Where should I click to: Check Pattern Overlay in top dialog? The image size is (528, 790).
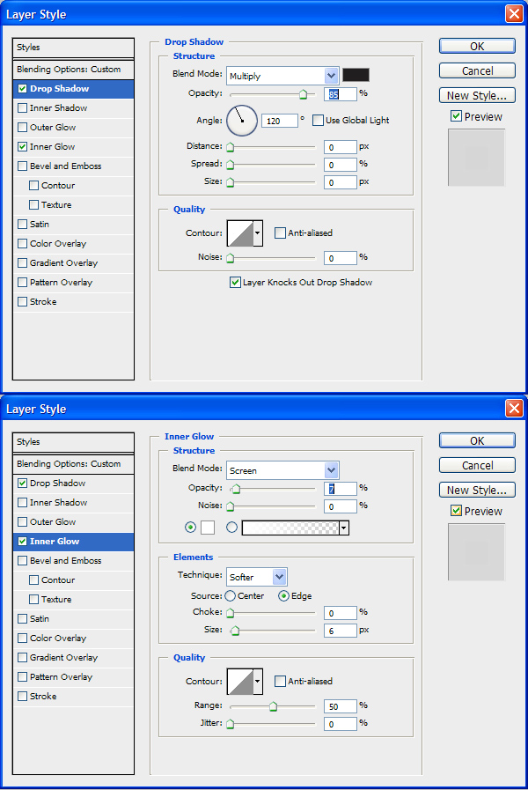[x=22, y=282]
